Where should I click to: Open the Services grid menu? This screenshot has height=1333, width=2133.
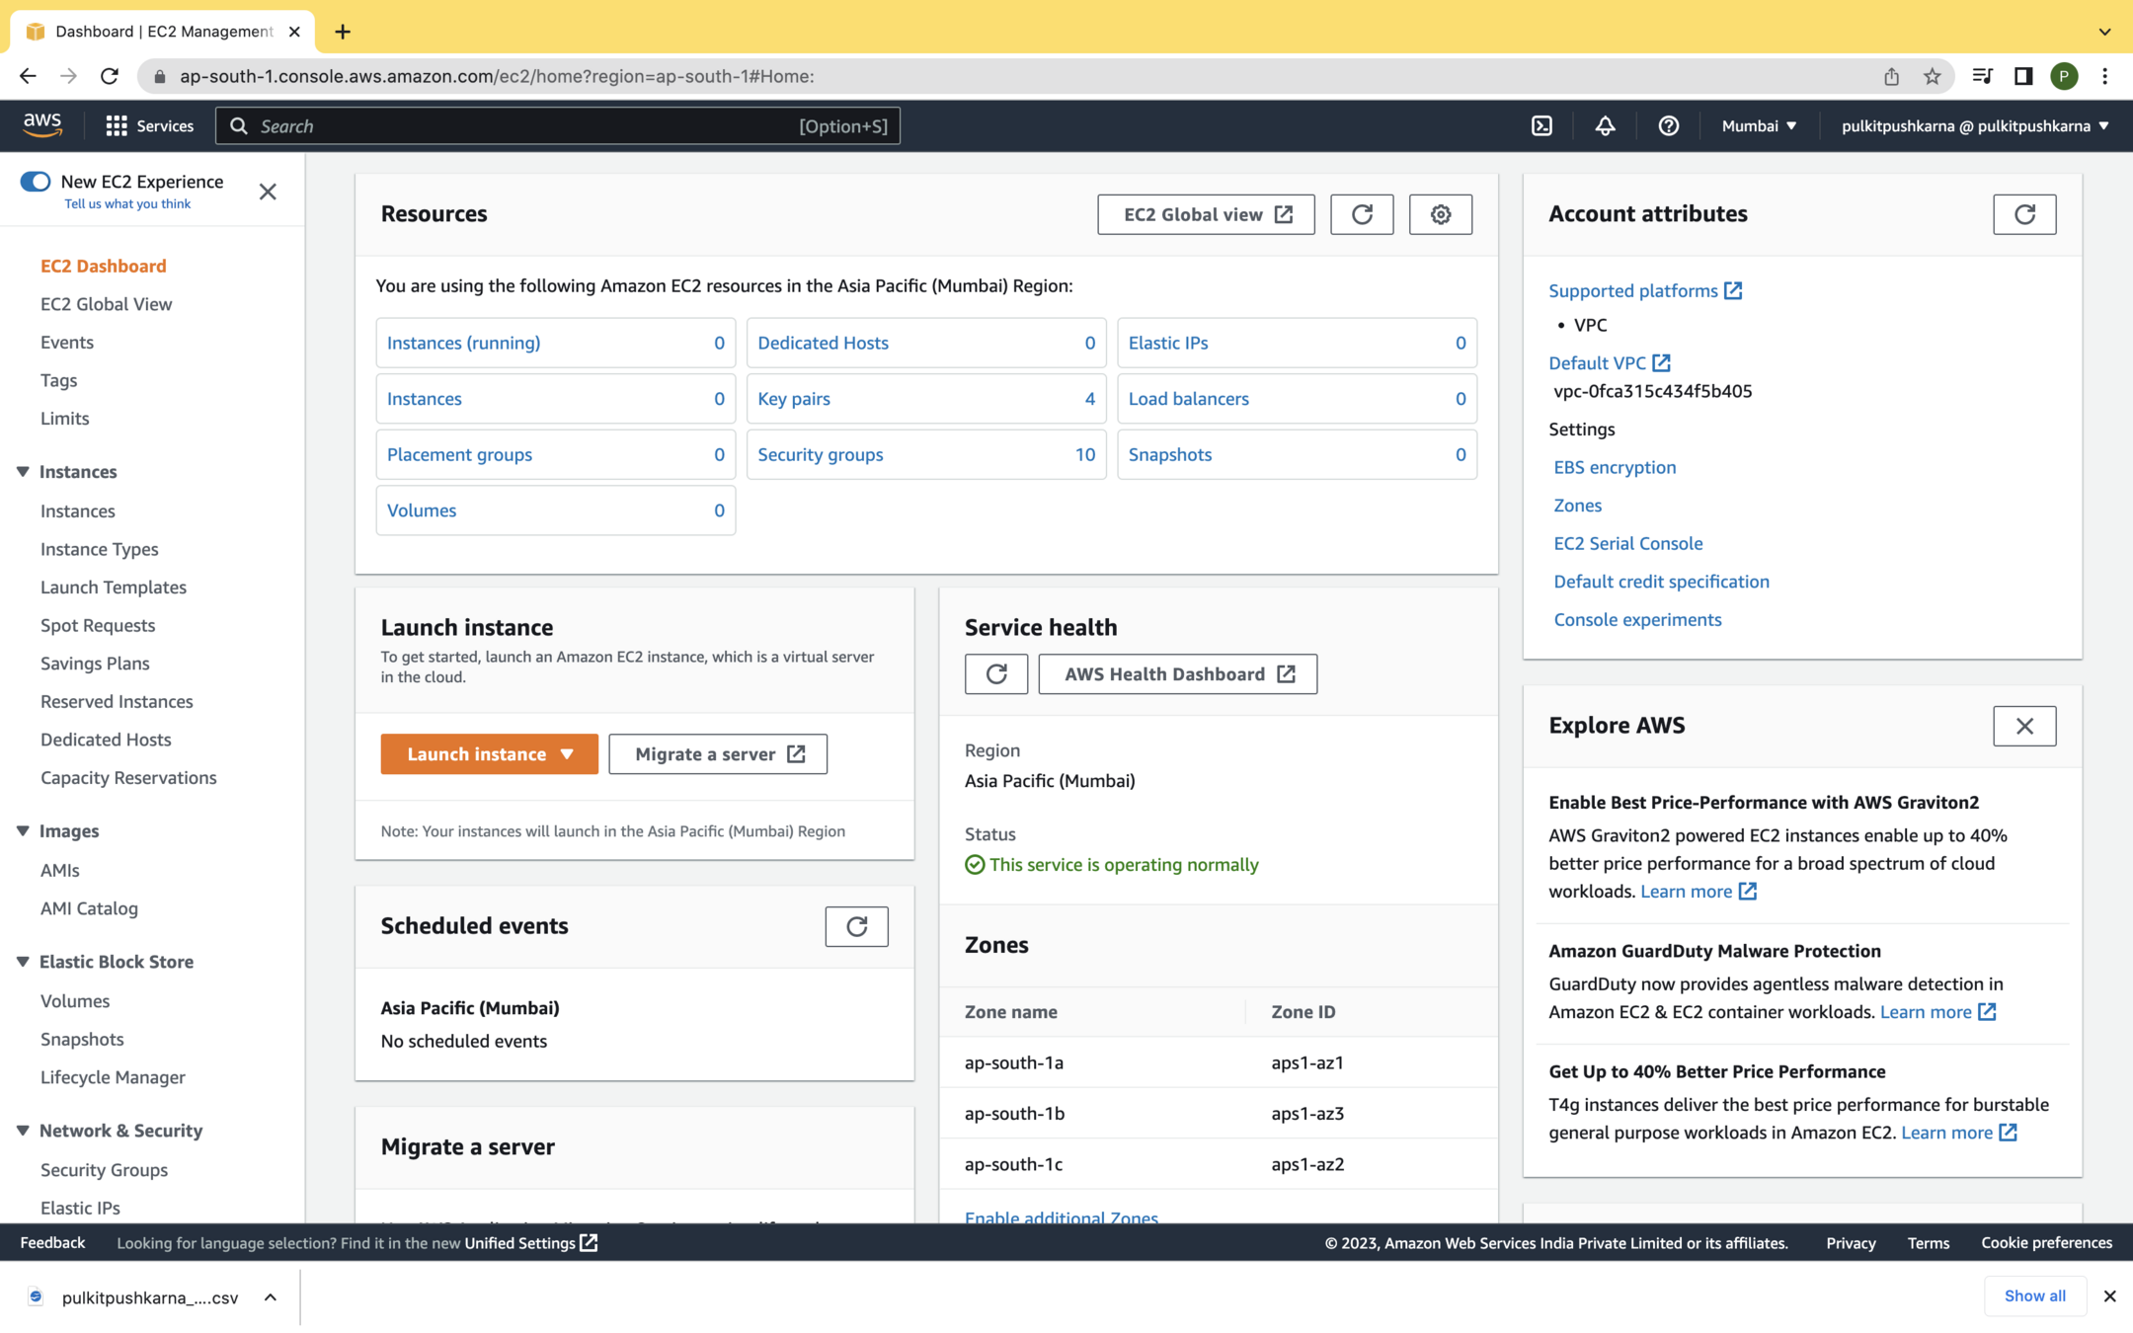pos(149,125)
